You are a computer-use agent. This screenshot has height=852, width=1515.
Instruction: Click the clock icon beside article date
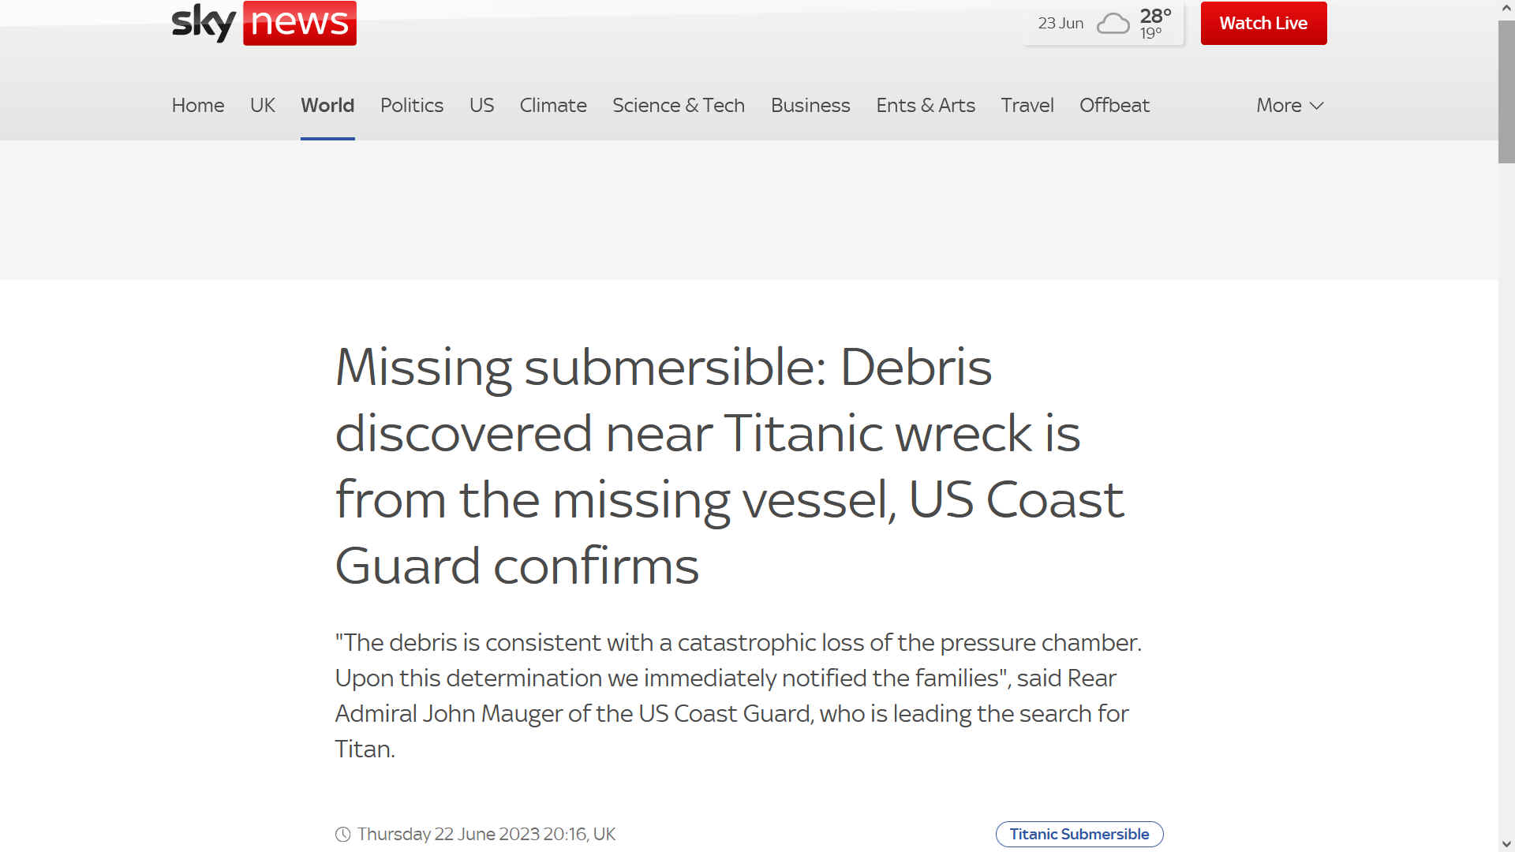342,834
